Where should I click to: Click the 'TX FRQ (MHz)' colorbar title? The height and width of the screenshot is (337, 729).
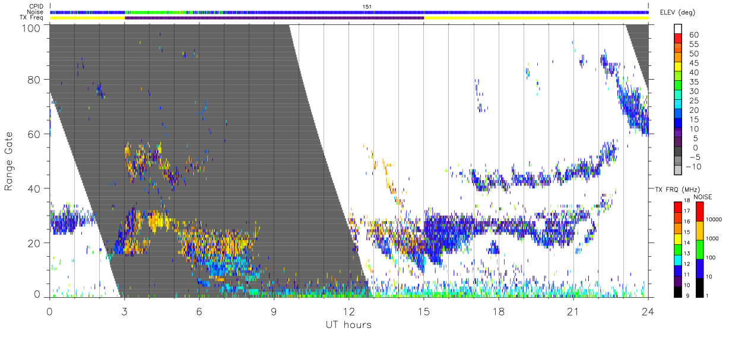pos(677,189)
